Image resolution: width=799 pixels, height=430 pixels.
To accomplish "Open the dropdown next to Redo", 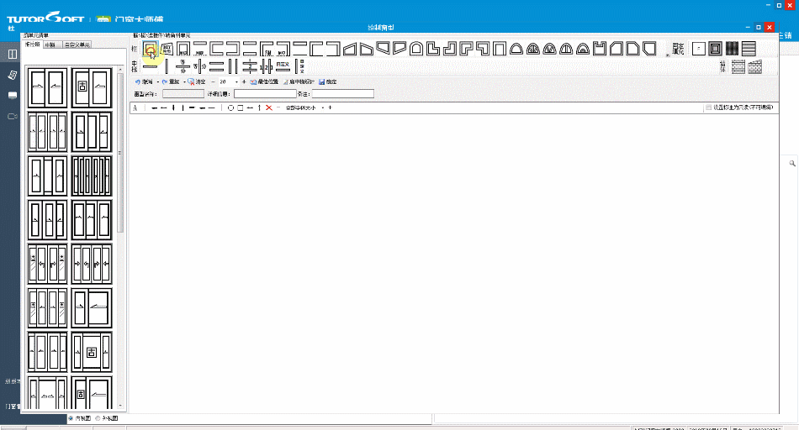I will point(184,82).
